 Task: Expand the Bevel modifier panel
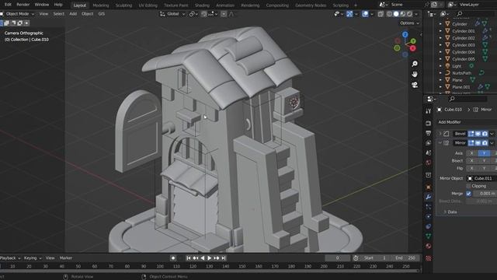(x=440, y=134)
